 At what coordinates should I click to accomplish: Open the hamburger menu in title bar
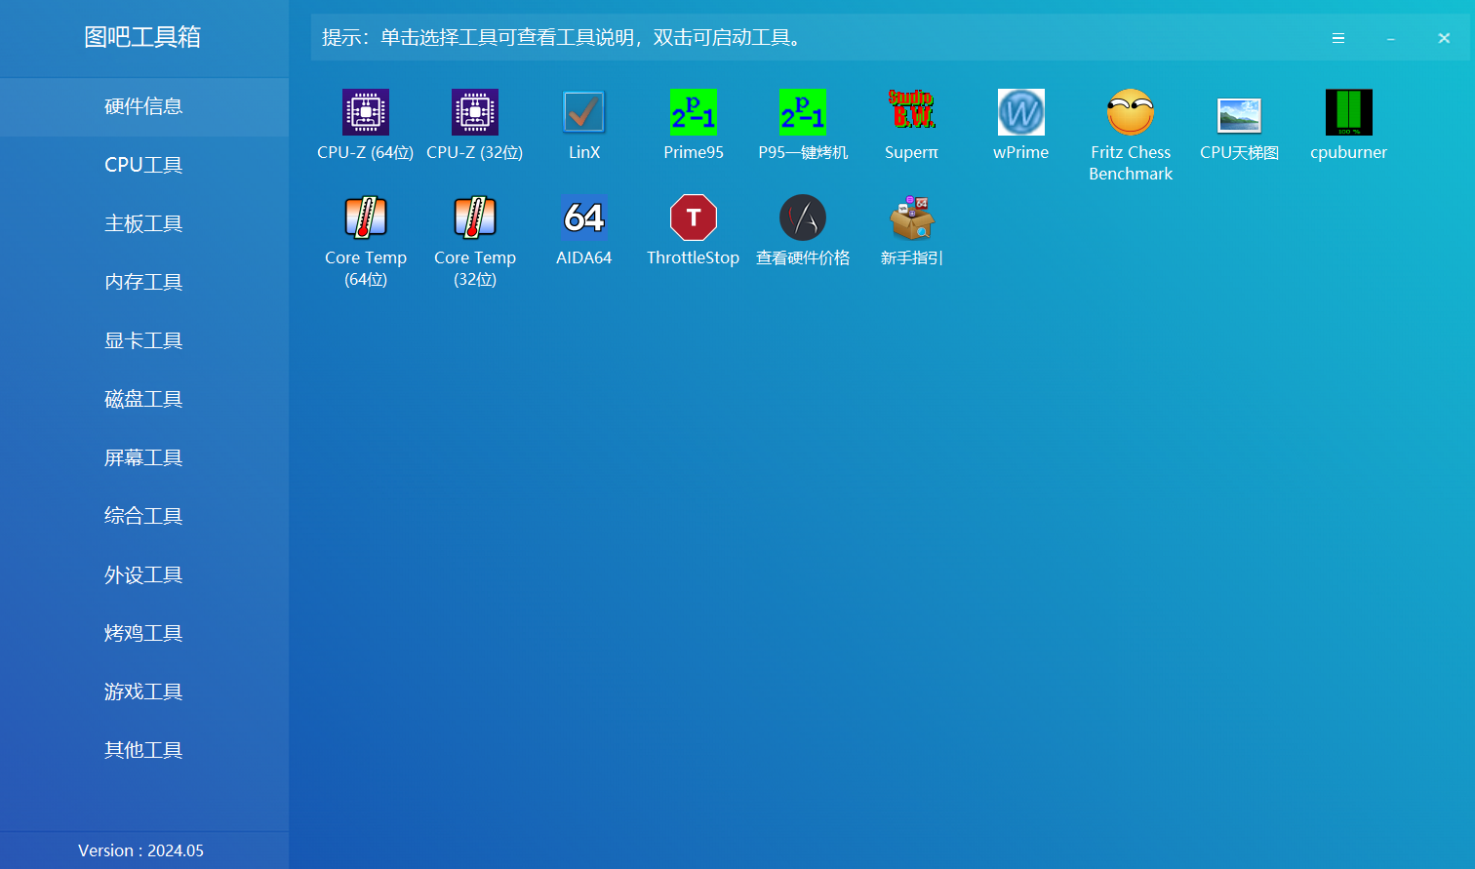pyautogui.click(x=1338, y=38)
